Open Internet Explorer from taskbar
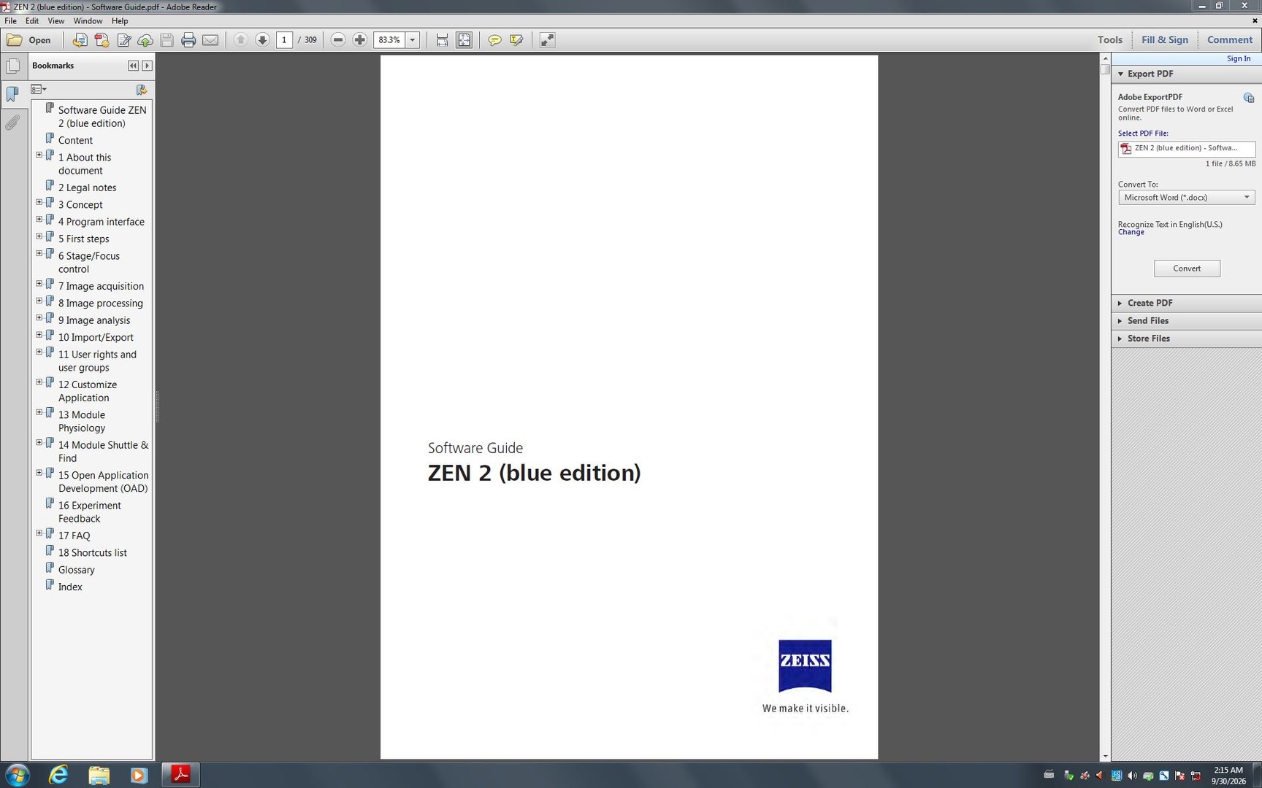The image size is (1262, 788). pyautogui.click(x=58, y=775)
